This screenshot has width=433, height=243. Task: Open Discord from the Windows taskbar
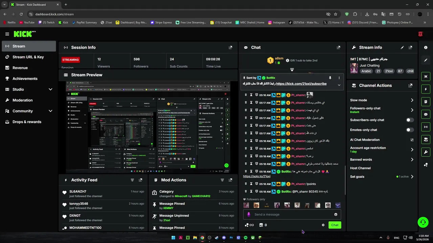[224, 238]
